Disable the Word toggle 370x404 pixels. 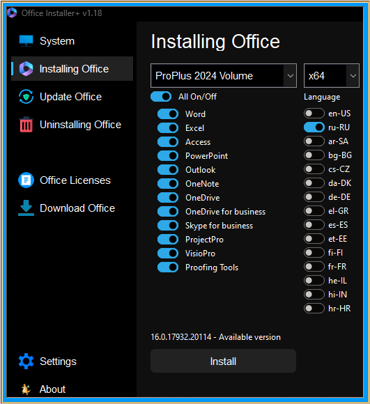pos(168,114)
